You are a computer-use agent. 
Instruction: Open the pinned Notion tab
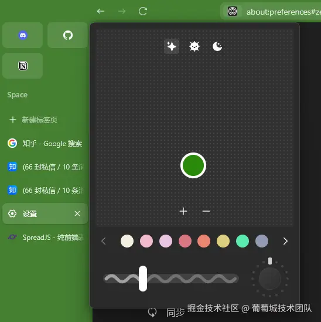click(23, 66)
